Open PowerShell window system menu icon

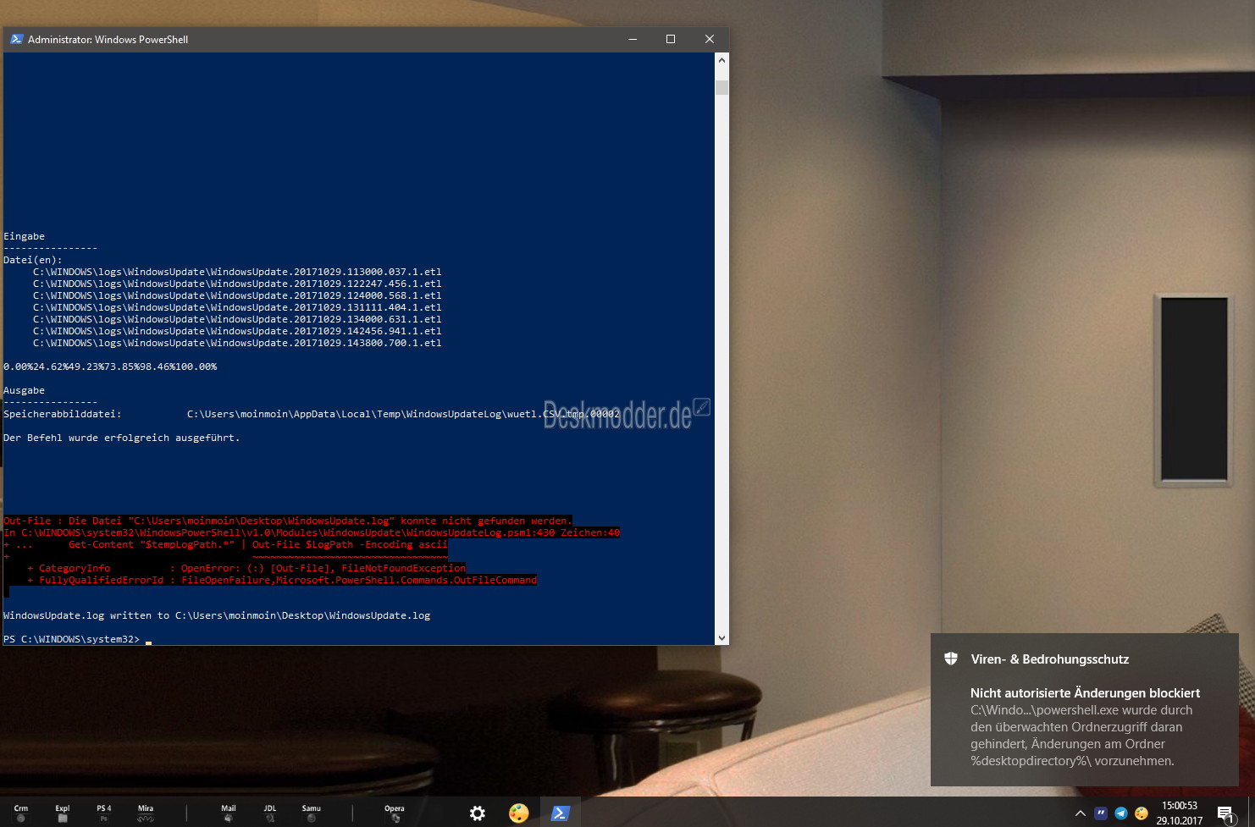(16, 39)
